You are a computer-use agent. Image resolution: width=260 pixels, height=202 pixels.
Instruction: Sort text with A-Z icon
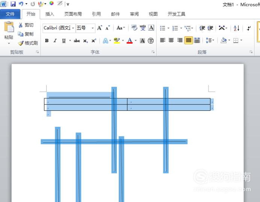pos(237,28)
